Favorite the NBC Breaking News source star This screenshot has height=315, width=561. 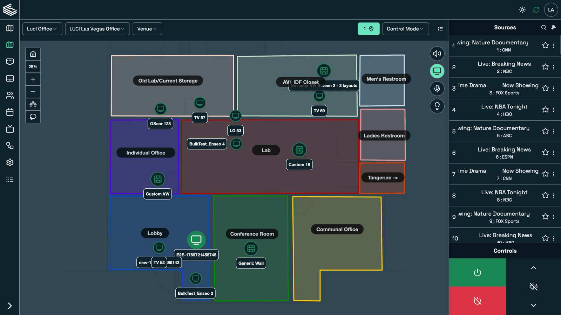(x=545, y=67)
